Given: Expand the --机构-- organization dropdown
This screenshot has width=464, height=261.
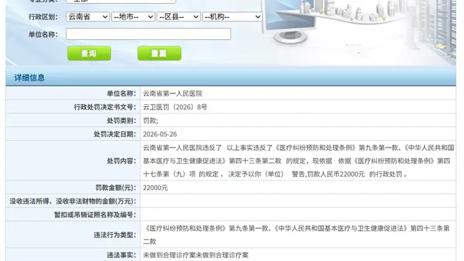Looking at the screenshot, I should [232, 17].
